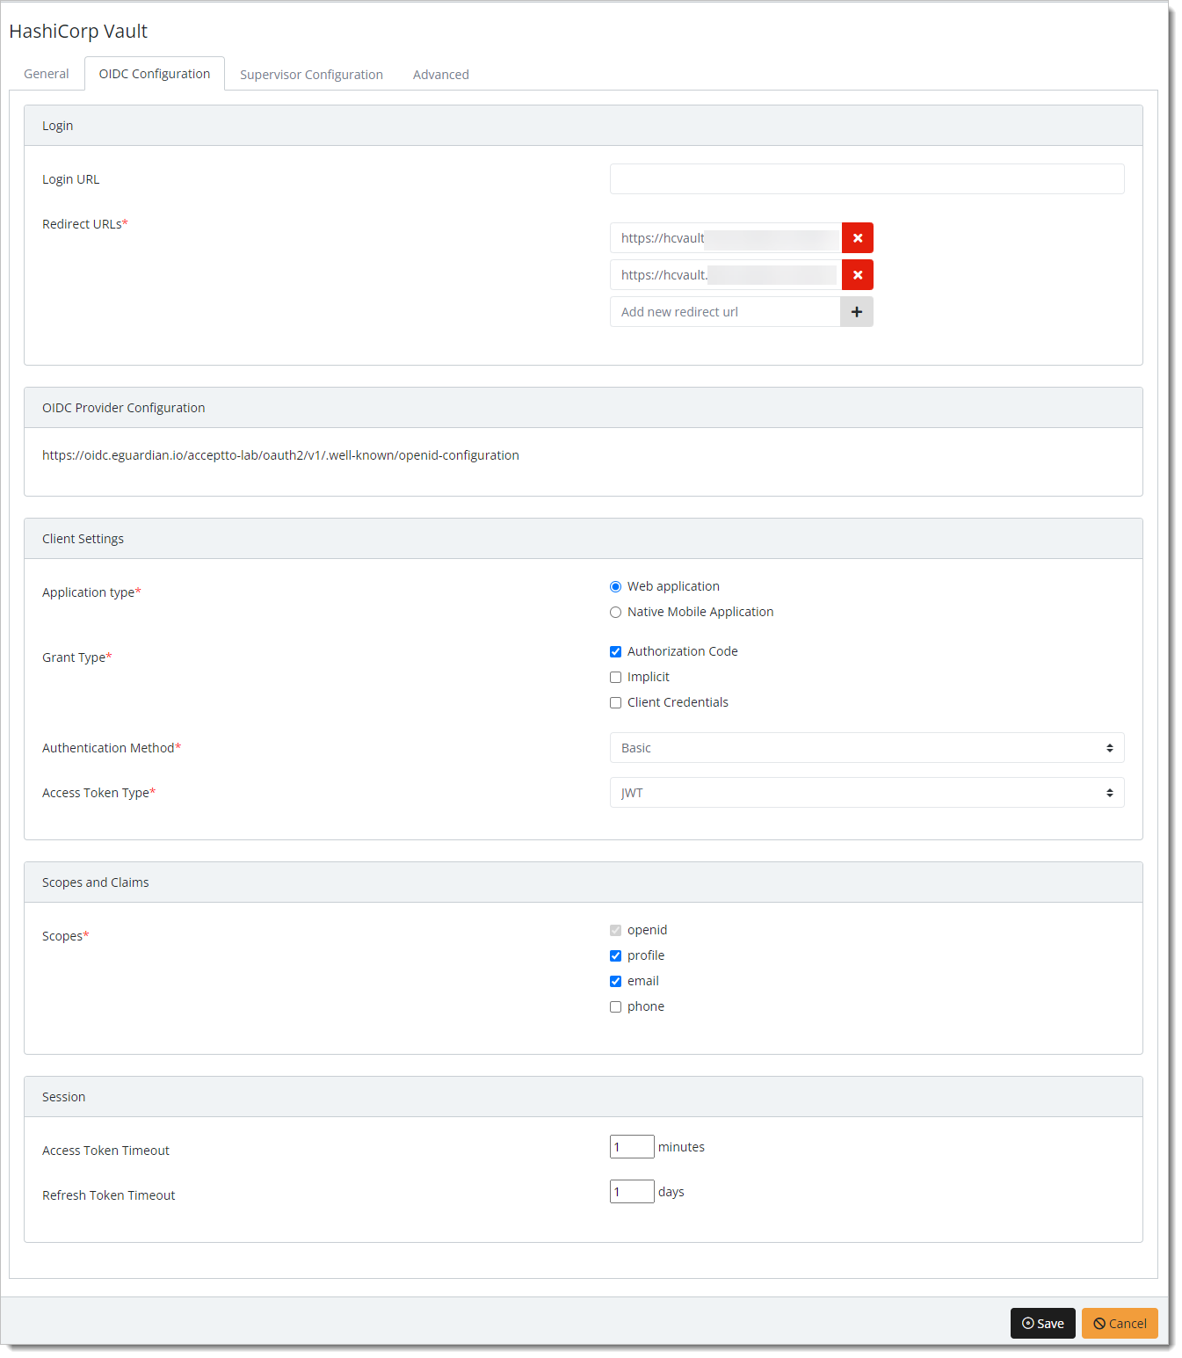Screen dimensions: 1182x1358
Task: Click the Application type label
Action: click(91, 592)
